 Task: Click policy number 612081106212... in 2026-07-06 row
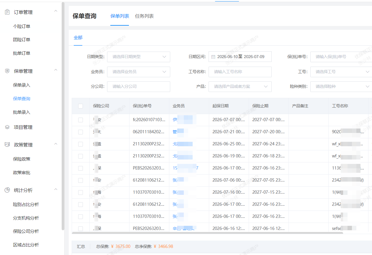click(149, 180)
